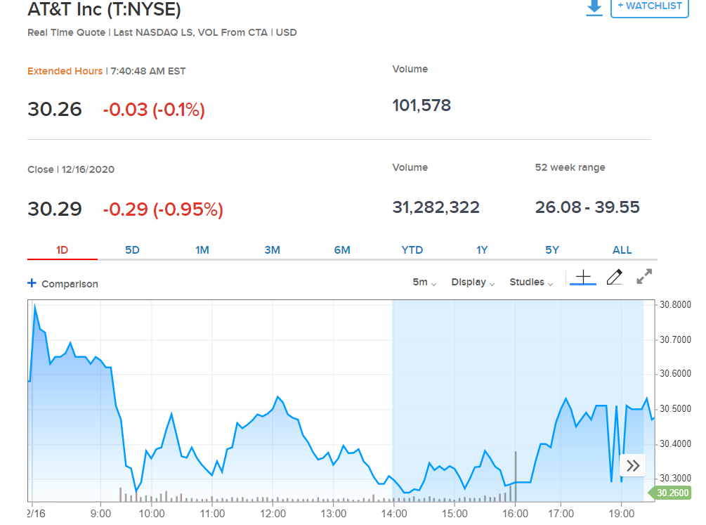Select the pencil drawing tool
Image resolution: width=706 pixels, height=525 pixels.
[x=615, y=277]
